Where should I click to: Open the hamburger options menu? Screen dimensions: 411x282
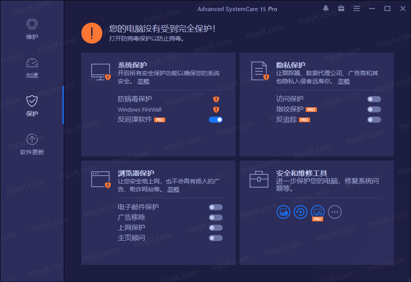tap(357, 9)
